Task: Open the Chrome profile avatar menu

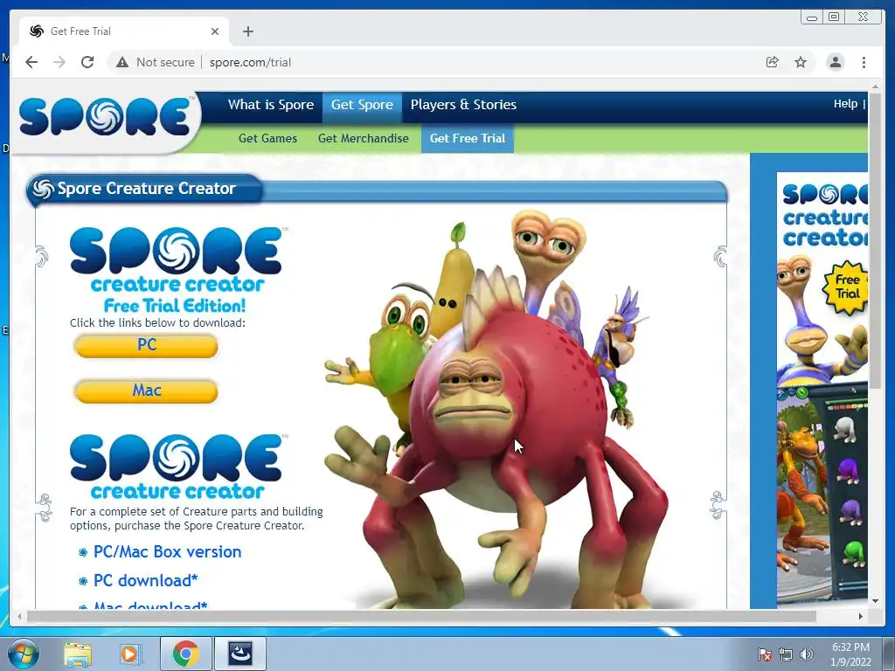Action: click(835, 62)
